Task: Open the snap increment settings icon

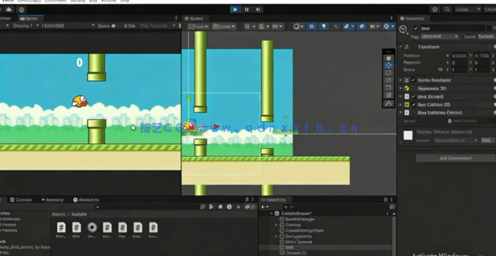Action: pos(277,26)
